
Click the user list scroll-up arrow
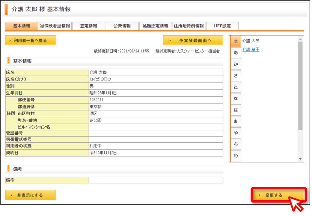300,39
